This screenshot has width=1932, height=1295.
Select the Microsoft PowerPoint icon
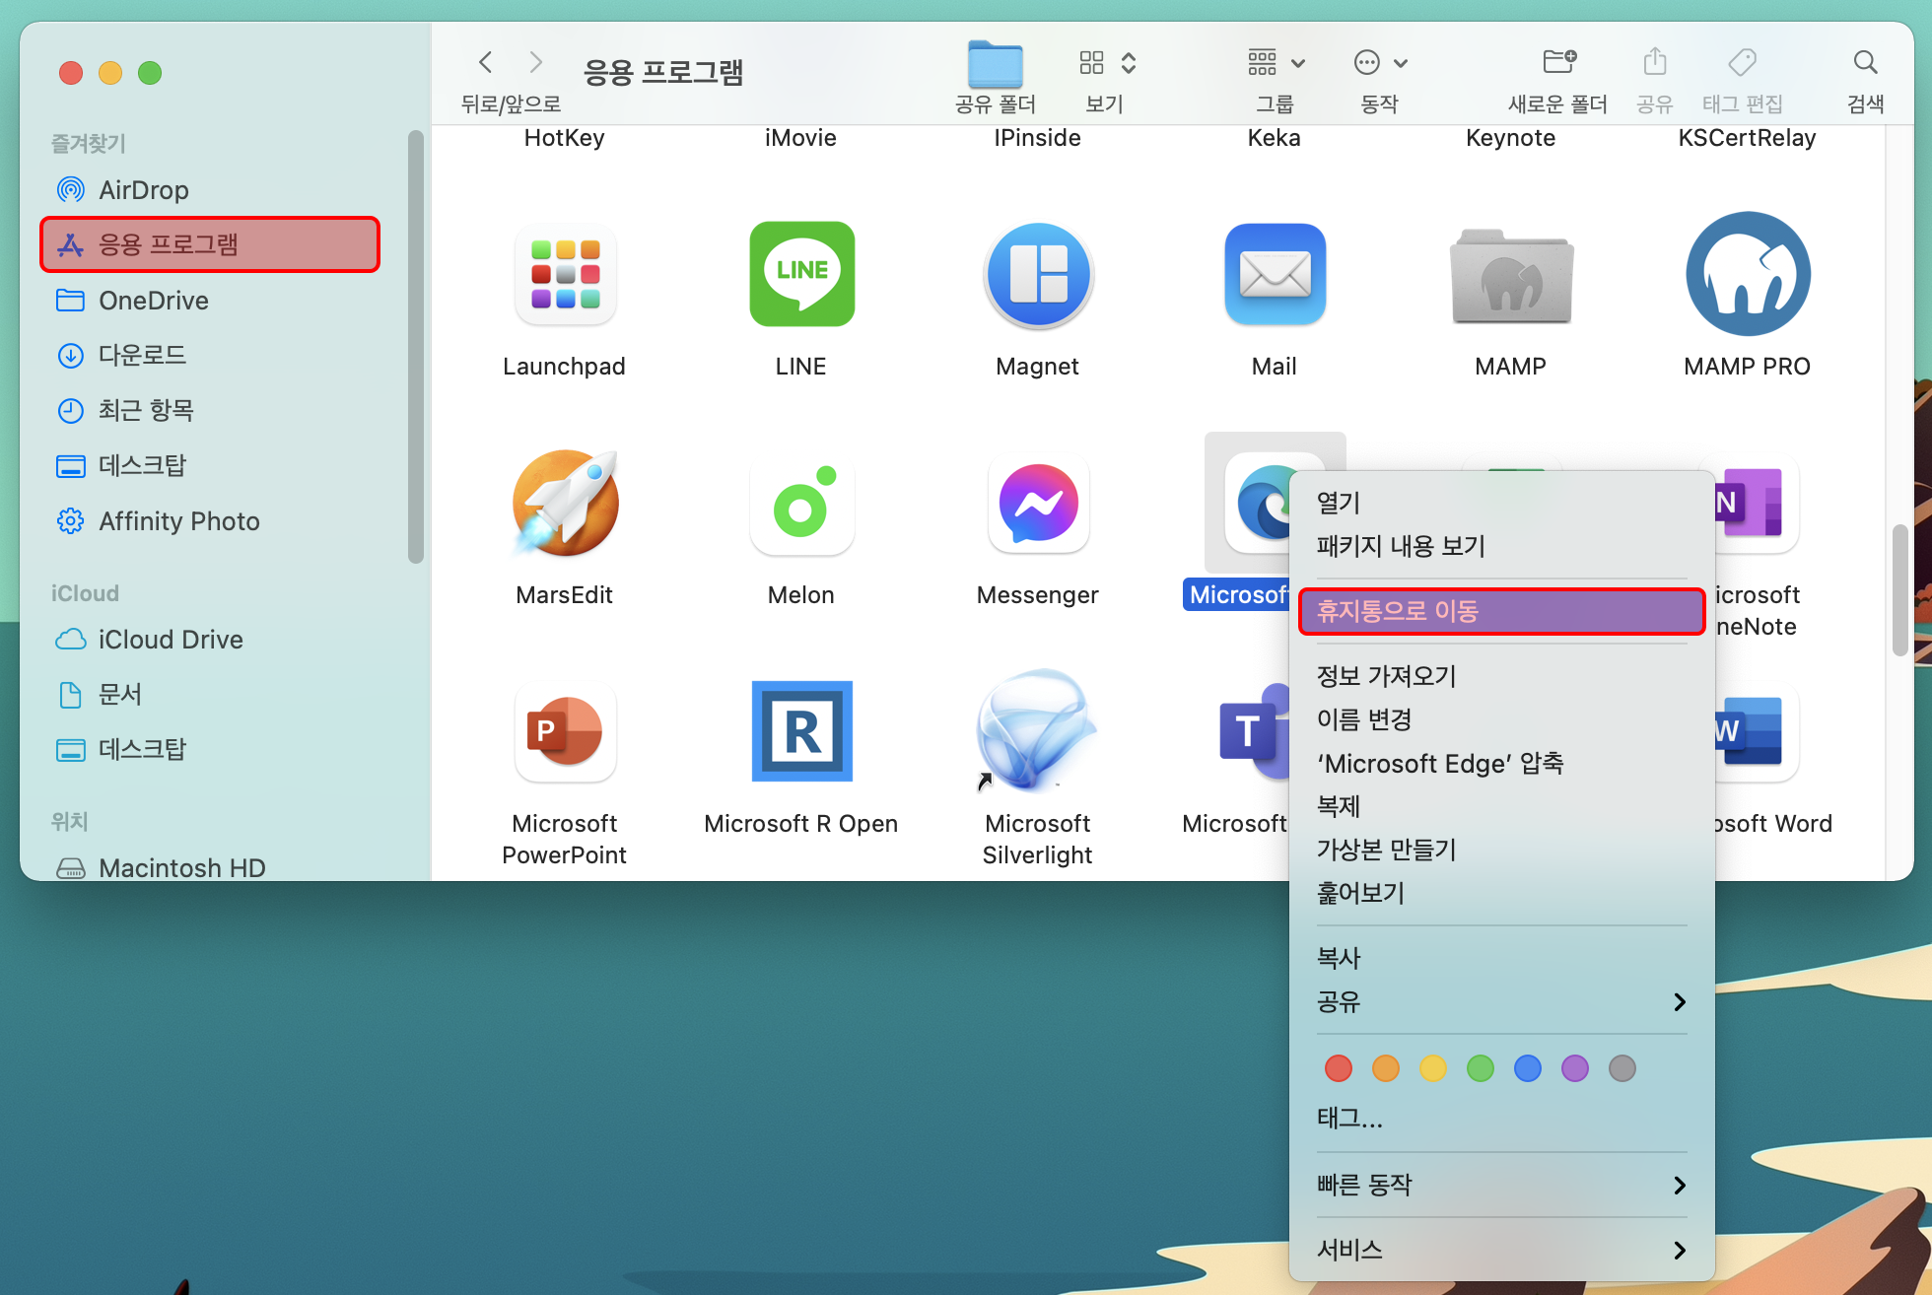tap(565, 732)
